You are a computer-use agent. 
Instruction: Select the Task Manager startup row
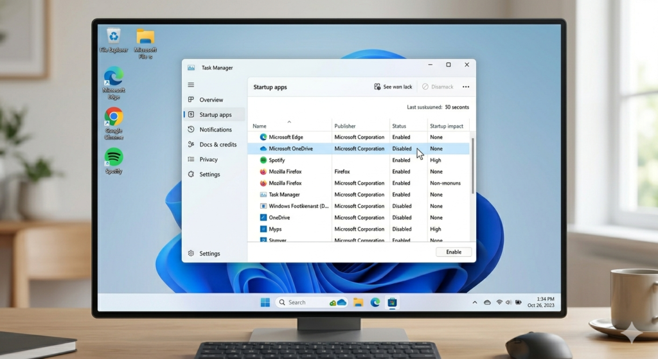pyautogui.click(x=359, y=195)
